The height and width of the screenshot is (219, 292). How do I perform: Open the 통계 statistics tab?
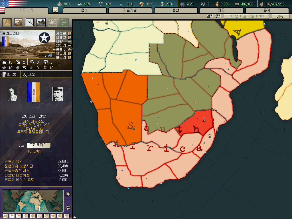(267, 10)
